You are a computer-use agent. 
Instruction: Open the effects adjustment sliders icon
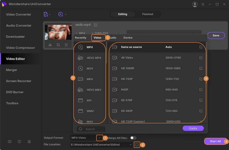(x=66, y=45)
